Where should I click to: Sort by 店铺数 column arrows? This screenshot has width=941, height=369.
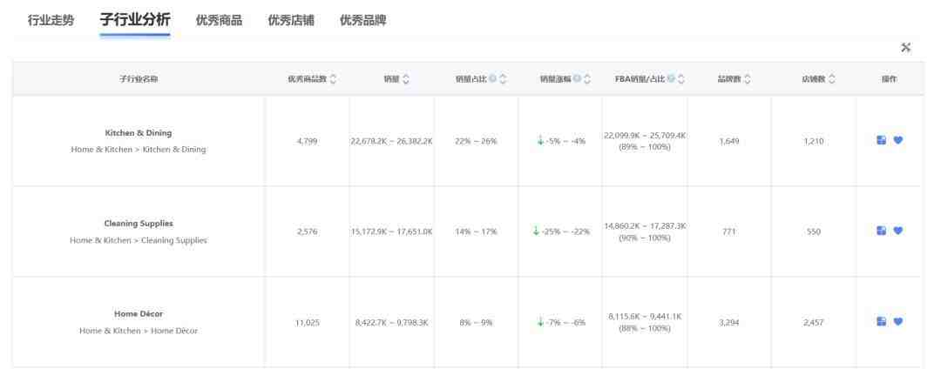[832, 79]
